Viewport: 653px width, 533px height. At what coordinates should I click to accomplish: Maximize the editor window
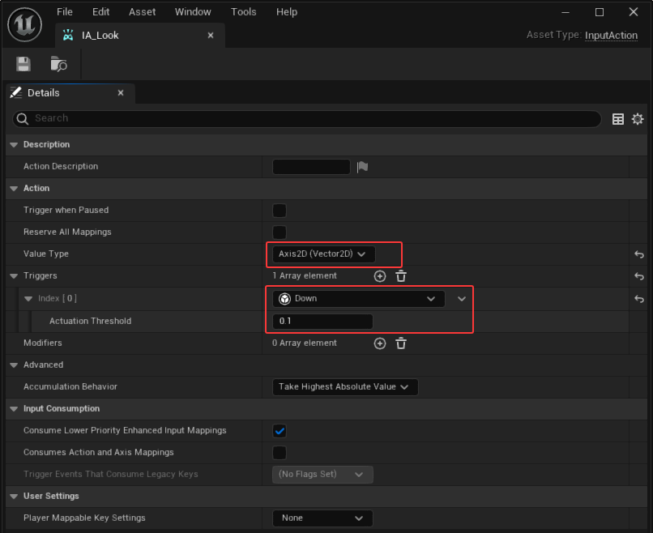[x=600, y=12]
